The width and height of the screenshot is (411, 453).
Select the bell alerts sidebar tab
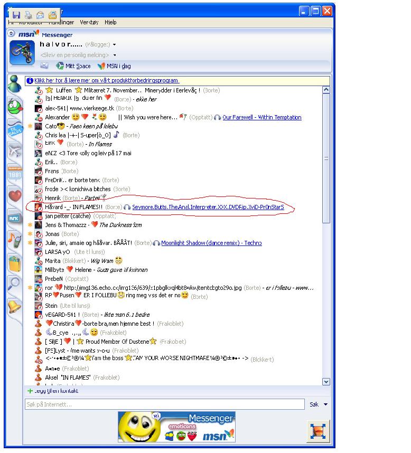[14, 306]
